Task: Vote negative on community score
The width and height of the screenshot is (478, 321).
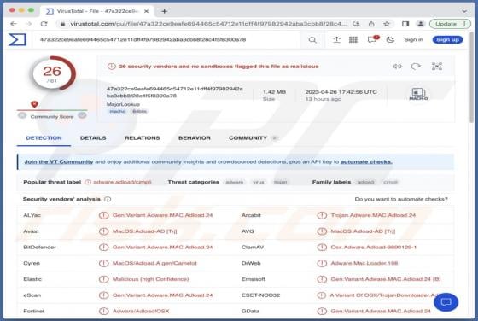Action: tap(22, 115)
